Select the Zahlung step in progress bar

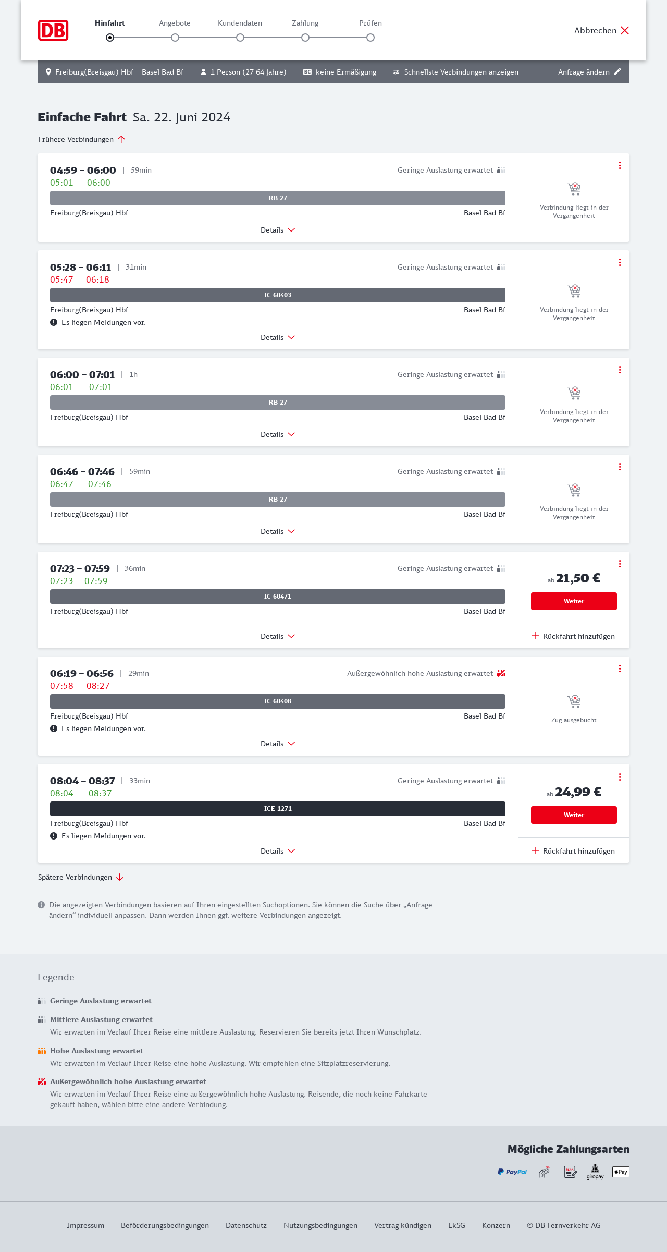[x=305, y=38]
